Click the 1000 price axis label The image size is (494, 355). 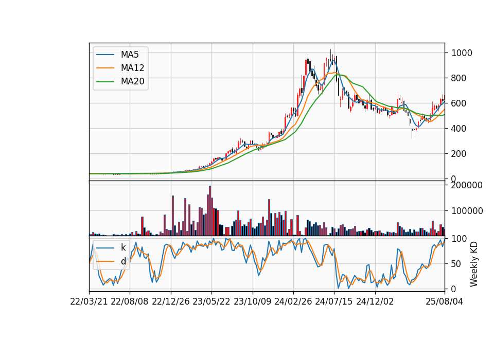(462, 53)
